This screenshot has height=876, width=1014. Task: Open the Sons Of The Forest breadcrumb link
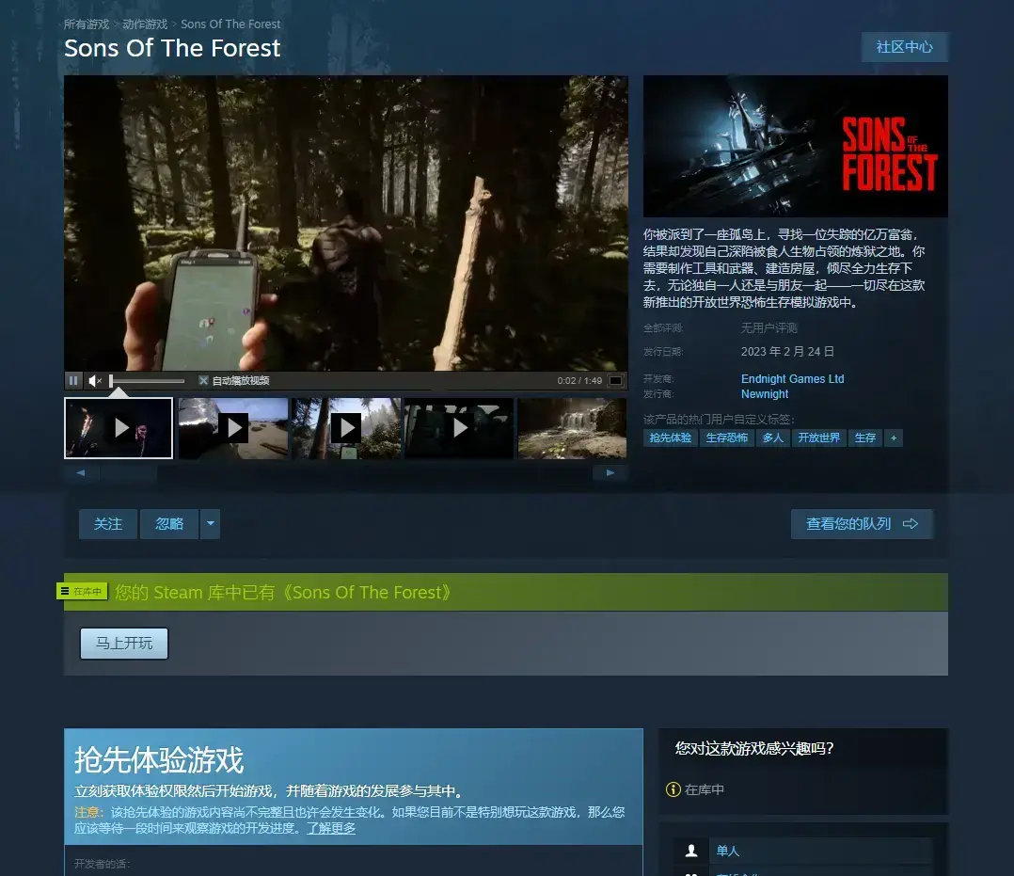(230, 24)
